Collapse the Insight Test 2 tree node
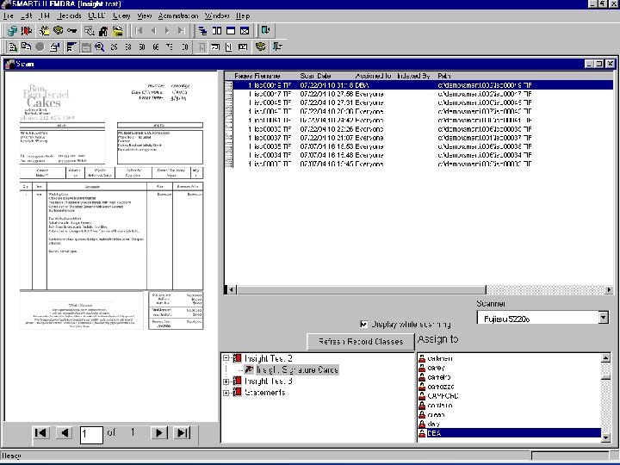 click(x=226, y=358)
